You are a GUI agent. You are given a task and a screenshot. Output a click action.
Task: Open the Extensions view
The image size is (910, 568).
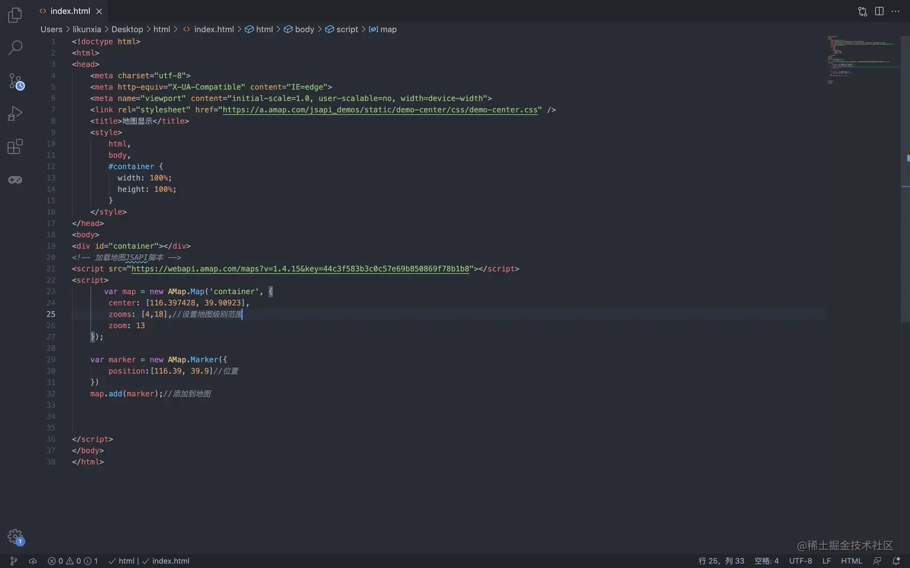[x=15, y=147]
